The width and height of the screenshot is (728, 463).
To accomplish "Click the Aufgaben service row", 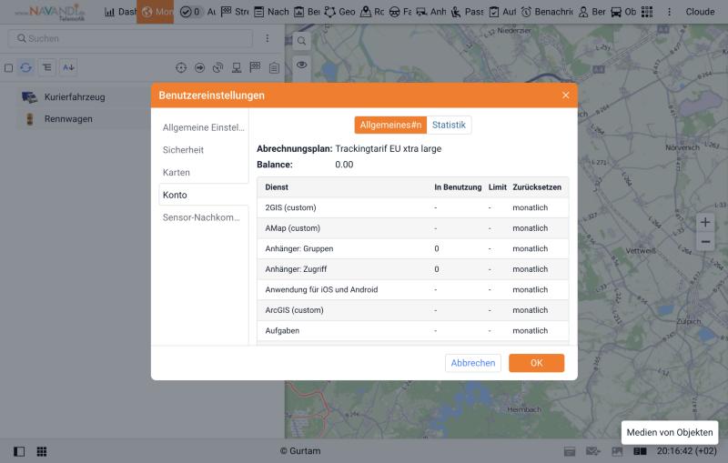I will tap(413, 330).
